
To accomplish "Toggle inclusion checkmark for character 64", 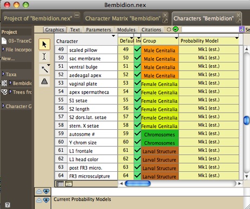I will [x=138, y=176].
